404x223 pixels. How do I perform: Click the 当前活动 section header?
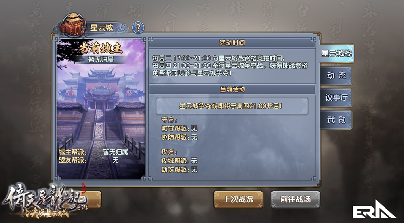(232, 89)
